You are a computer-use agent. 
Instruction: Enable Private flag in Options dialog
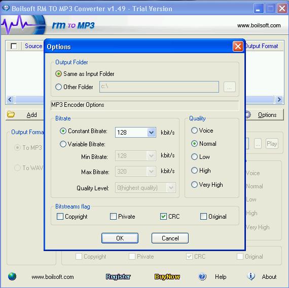[x=113, y=216]
